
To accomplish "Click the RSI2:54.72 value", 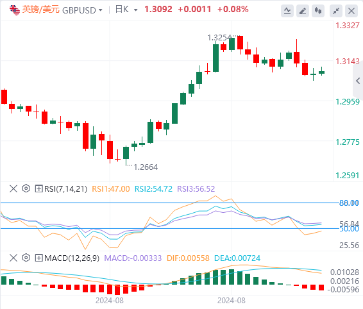I will click(x=153, y=189).
